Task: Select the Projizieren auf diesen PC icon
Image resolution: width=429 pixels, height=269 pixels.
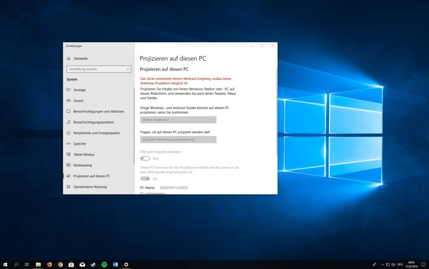Action: [x=69, y=176]
